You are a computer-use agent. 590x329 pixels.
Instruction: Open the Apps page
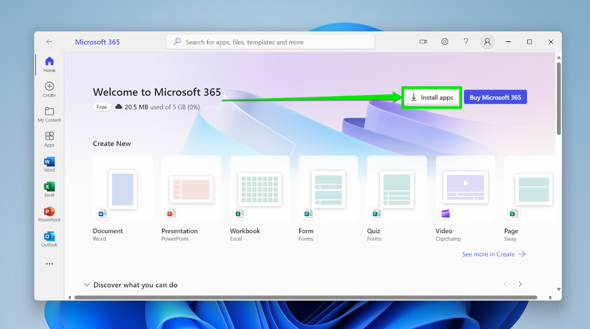(49, 140)
